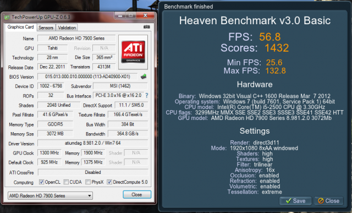Click the Die Size value 365 mm²
The width and height of the screenshot is (352, 213).
click(x=104, y=58)
